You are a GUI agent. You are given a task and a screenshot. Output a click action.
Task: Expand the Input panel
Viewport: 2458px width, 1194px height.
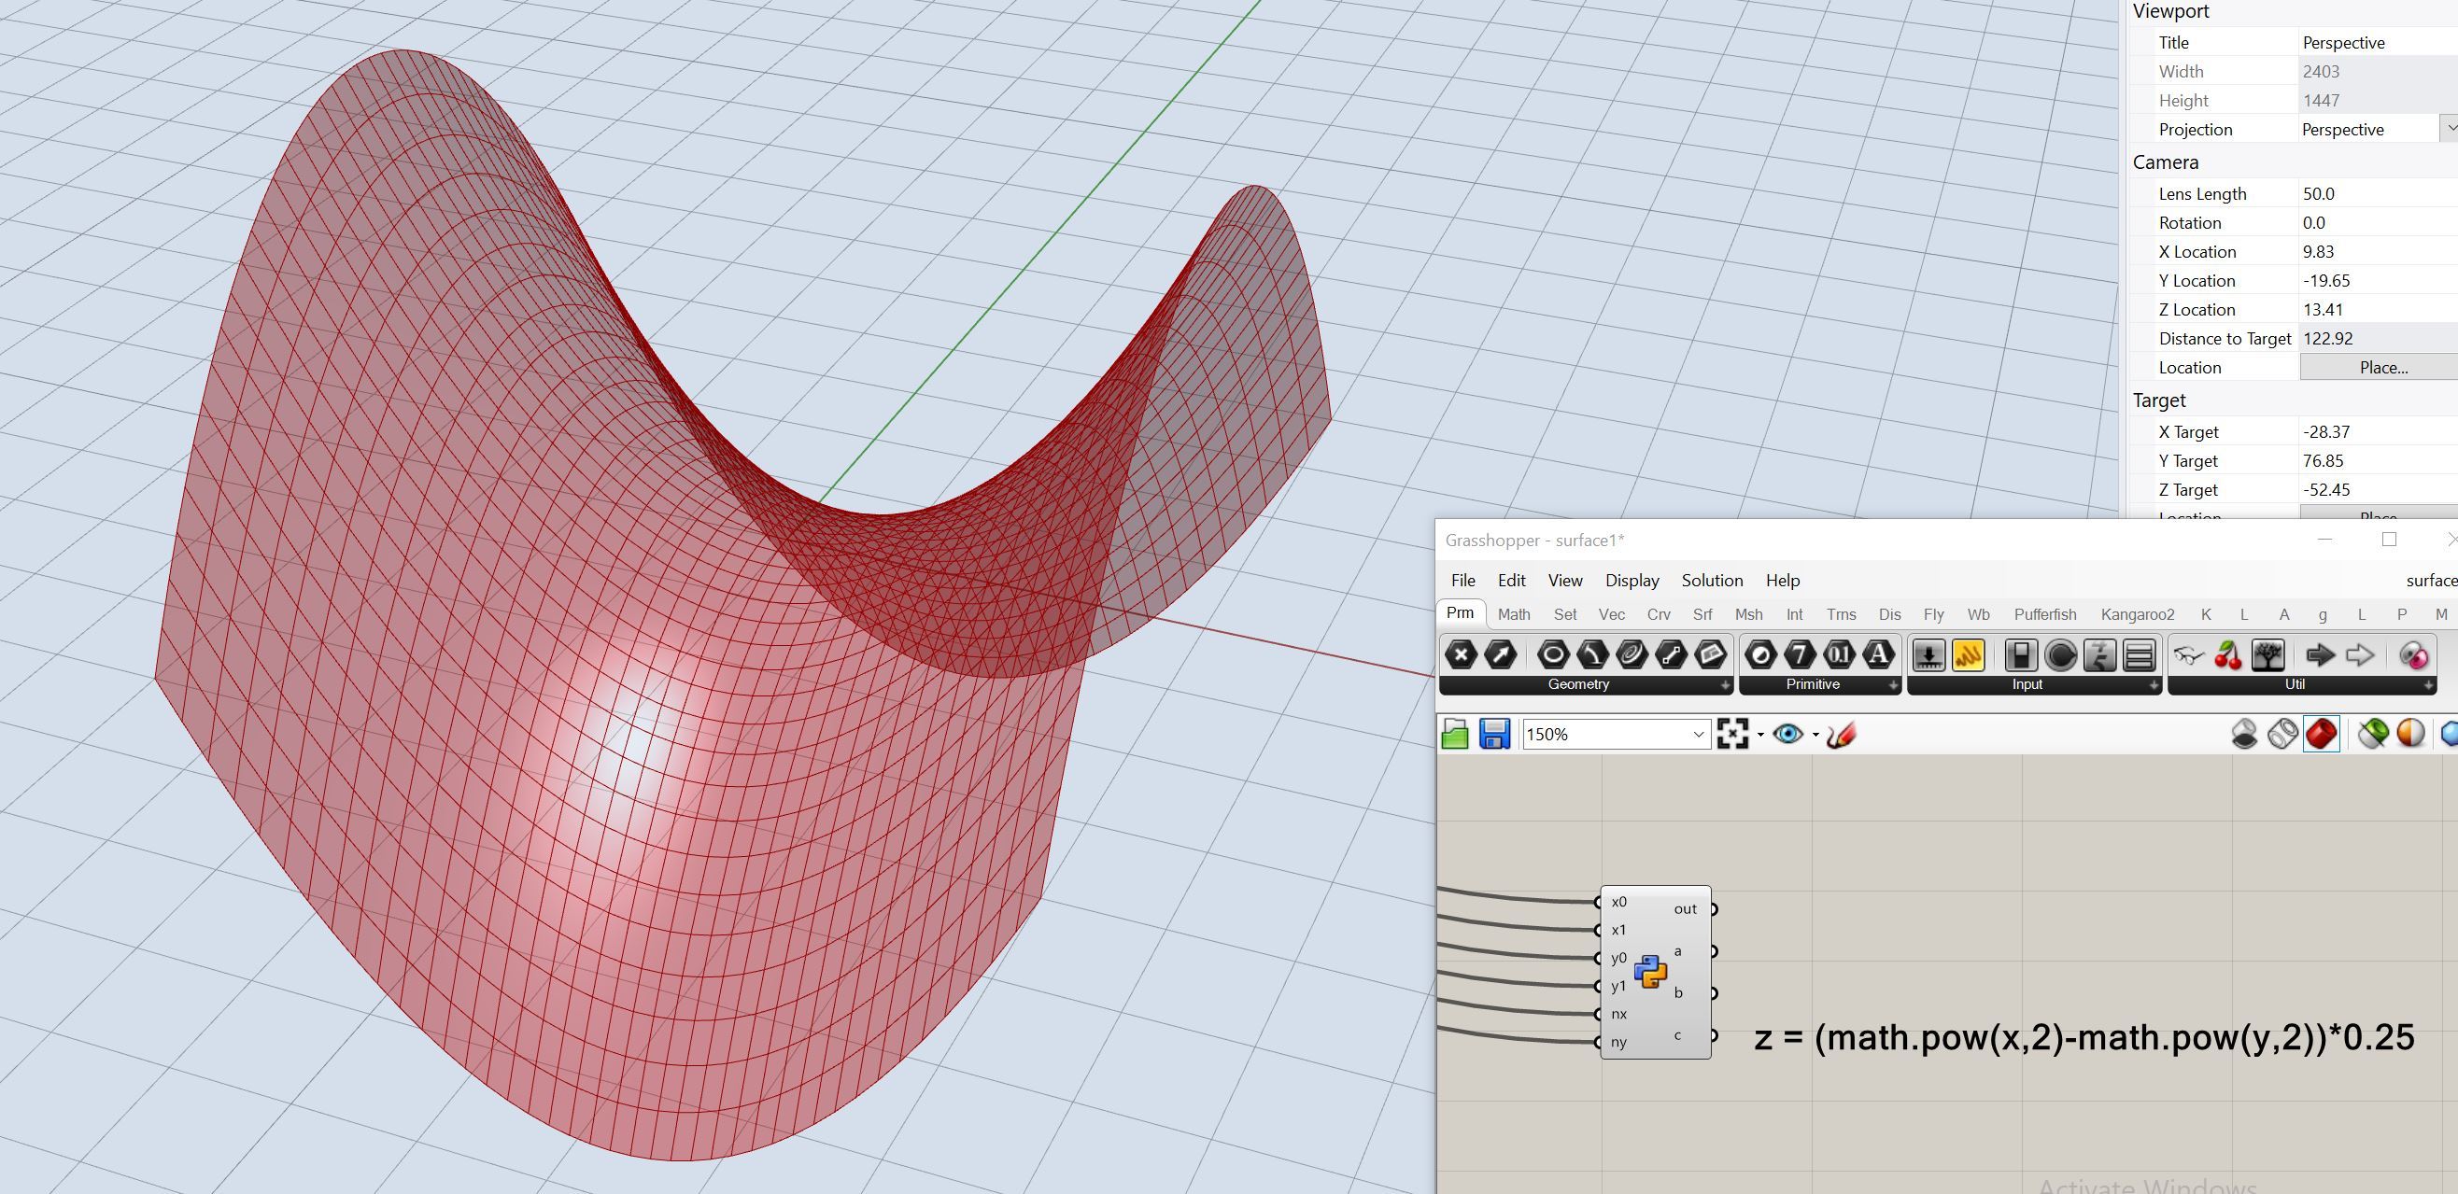click(2154, 684)
